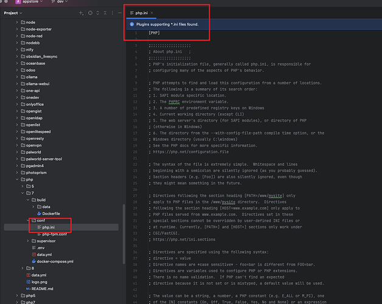Viewport: 382px width, 304px height.
Task: Select the oceanbase folder
Action: tap(33, 63)
